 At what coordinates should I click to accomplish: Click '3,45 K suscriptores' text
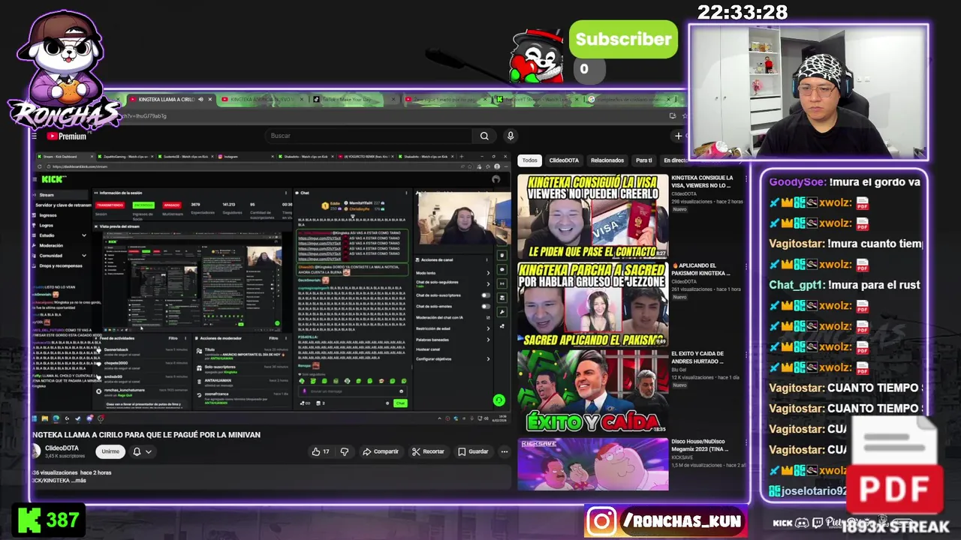click(x=65, y=456)
